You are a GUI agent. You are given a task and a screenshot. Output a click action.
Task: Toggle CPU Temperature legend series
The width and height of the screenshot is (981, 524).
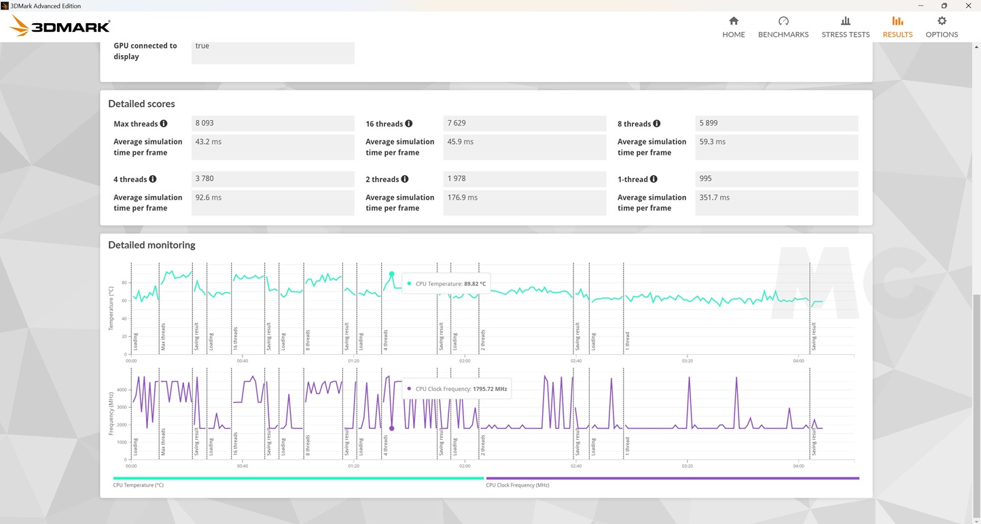[x=139, y=485]
